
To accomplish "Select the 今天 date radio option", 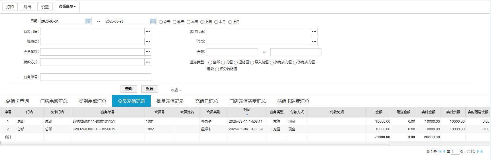I will click(x=161, y=22).
